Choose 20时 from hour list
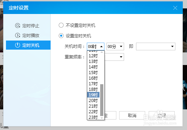 click(x=93, y=100)
